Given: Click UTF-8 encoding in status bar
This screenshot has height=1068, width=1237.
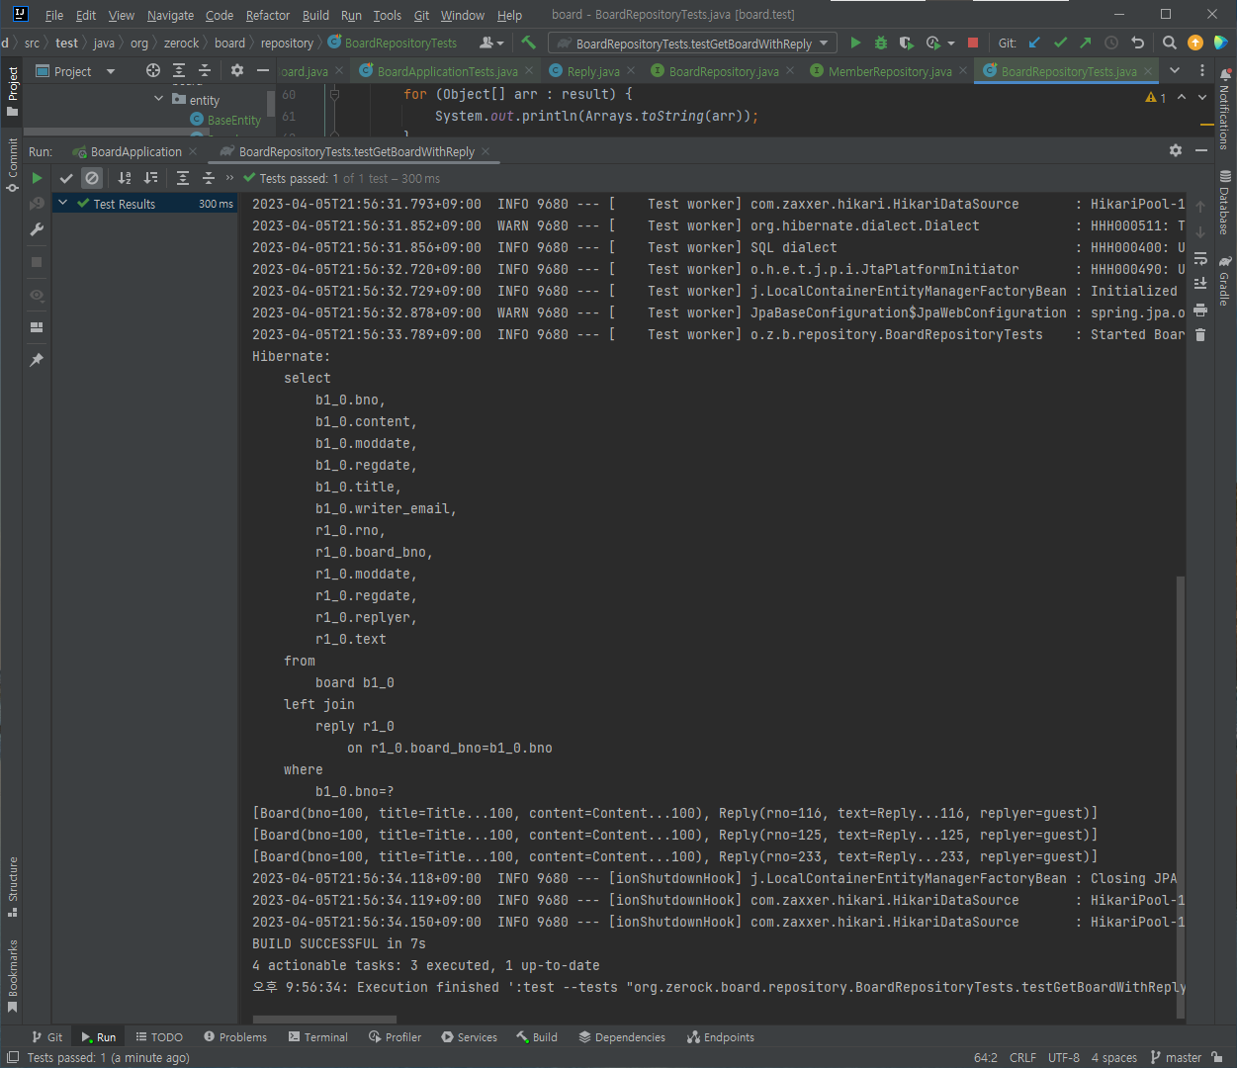Looking at the screenshot, I should pyautogui.click(x=1064, y=1057).
